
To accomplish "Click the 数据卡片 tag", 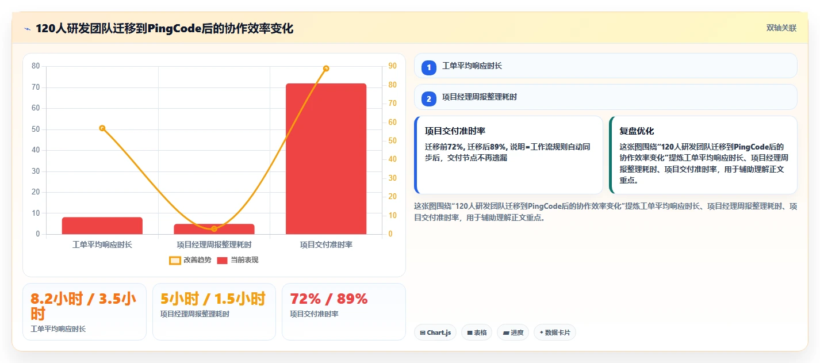I will click(555, 333).
